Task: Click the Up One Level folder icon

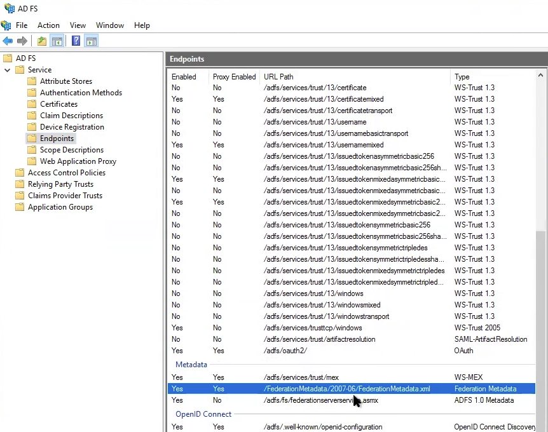Action: tap(42, 41)
